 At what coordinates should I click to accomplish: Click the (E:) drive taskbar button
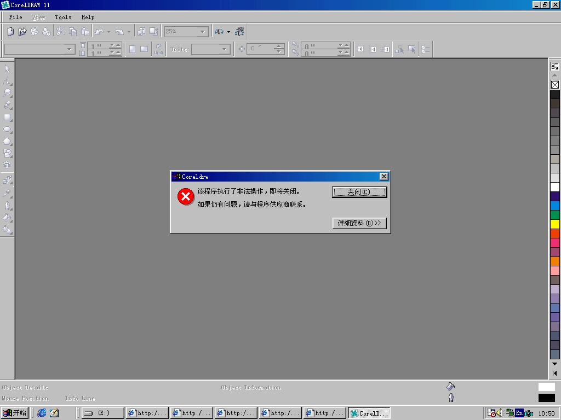[x=103, y=413]
